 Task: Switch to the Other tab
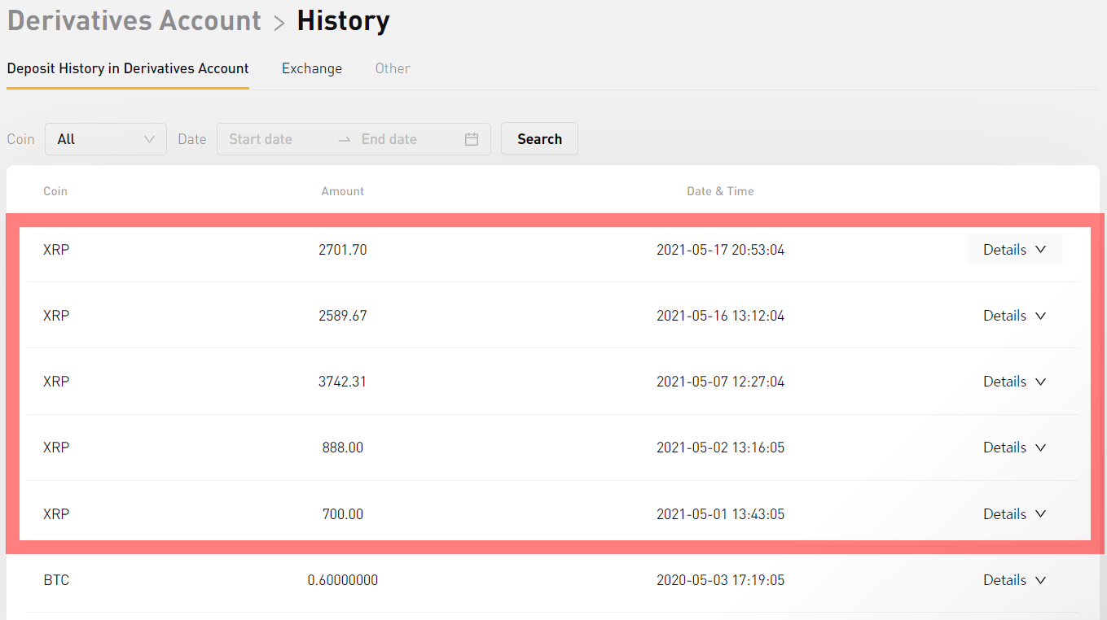pyautogui.click(x=393, y=68)
